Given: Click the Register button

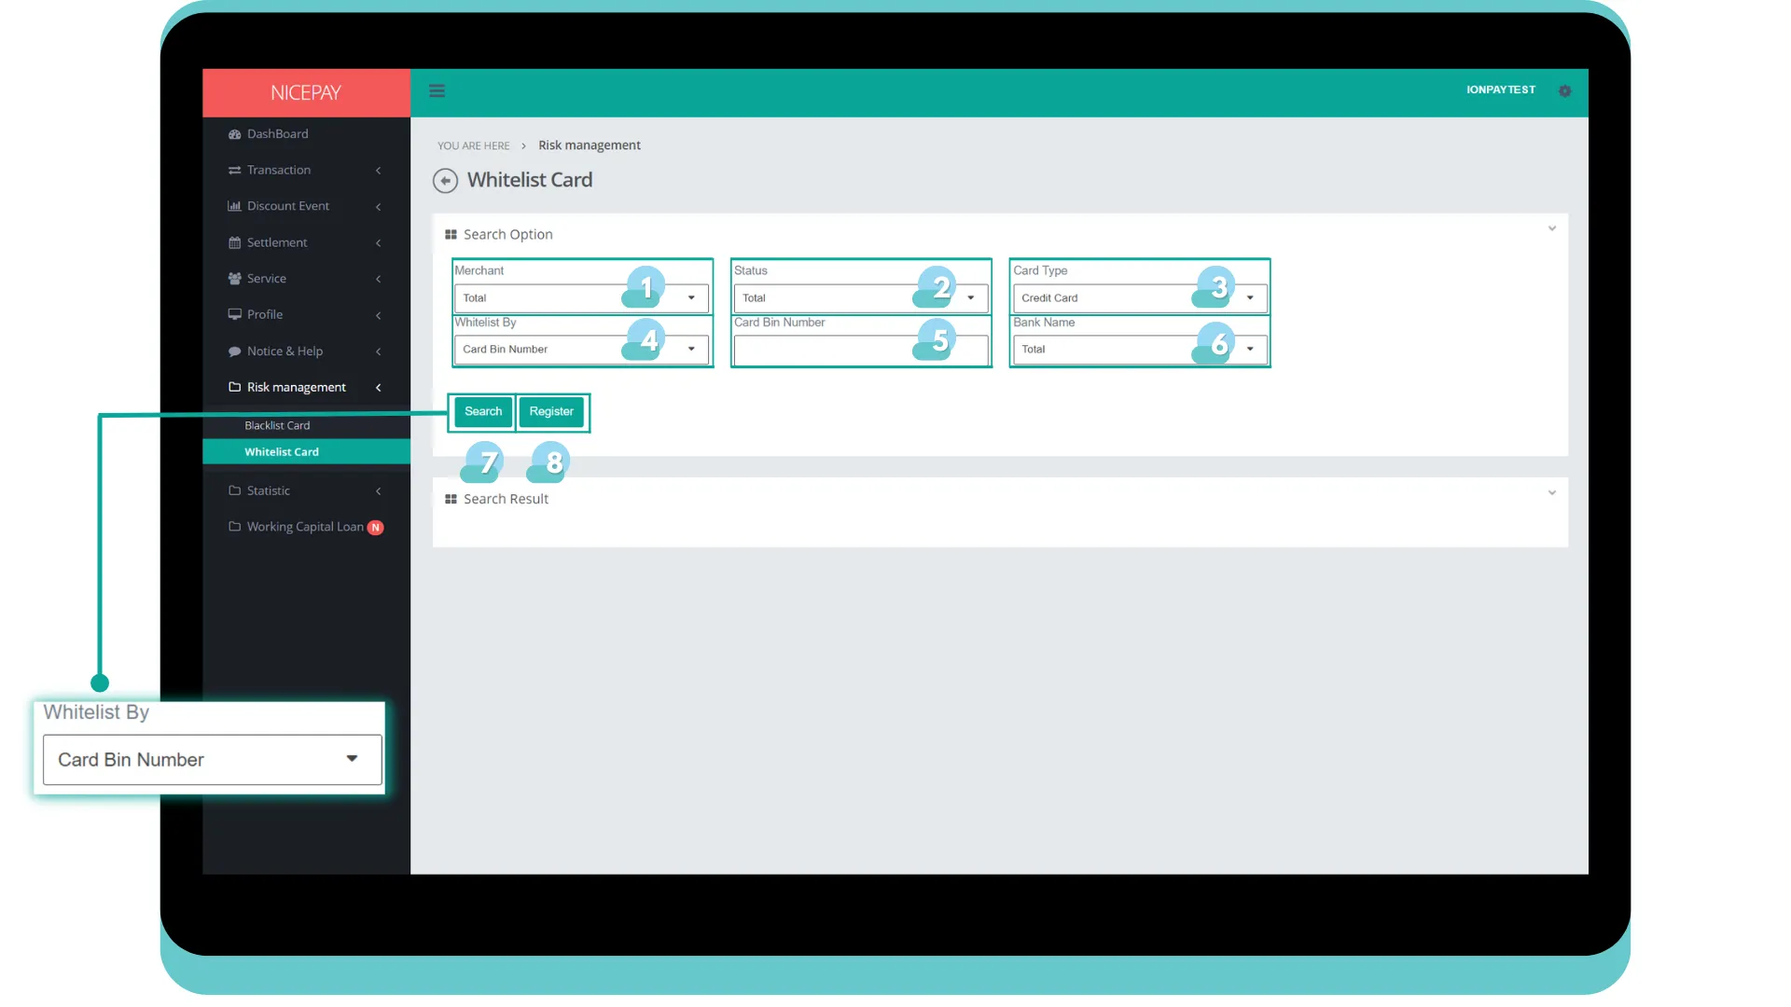Looking at the screenshot, I should 551,410.
